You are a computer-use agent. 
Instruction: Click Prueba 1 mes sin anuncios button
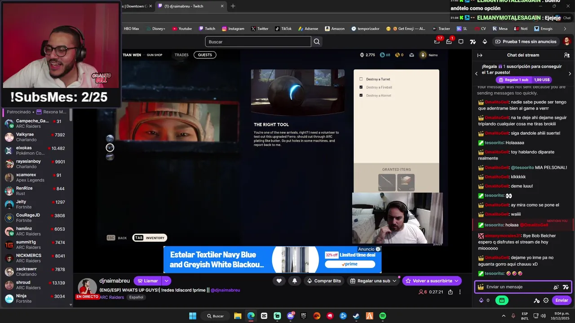coord(526,42)
